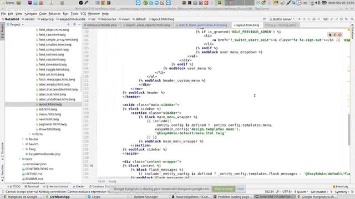The width and height of the screenshot is (355, 199).
Task: Switch to match_bank_summaries.html.twig tab
Action: pyautogui.click(x=203, y=25)
